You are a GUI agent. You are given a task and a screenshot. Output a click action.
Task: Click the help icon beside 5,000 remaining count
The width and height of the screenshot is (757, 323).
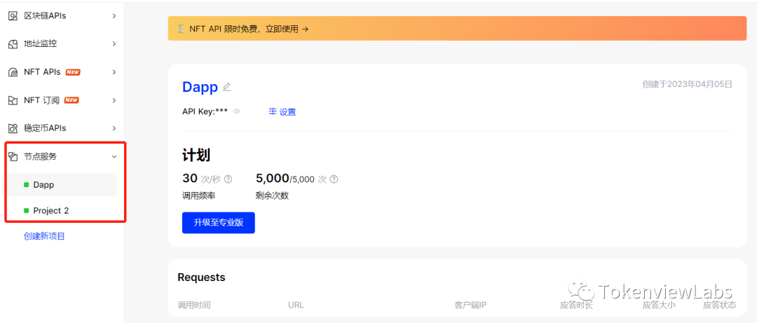[x=334, y=179]
